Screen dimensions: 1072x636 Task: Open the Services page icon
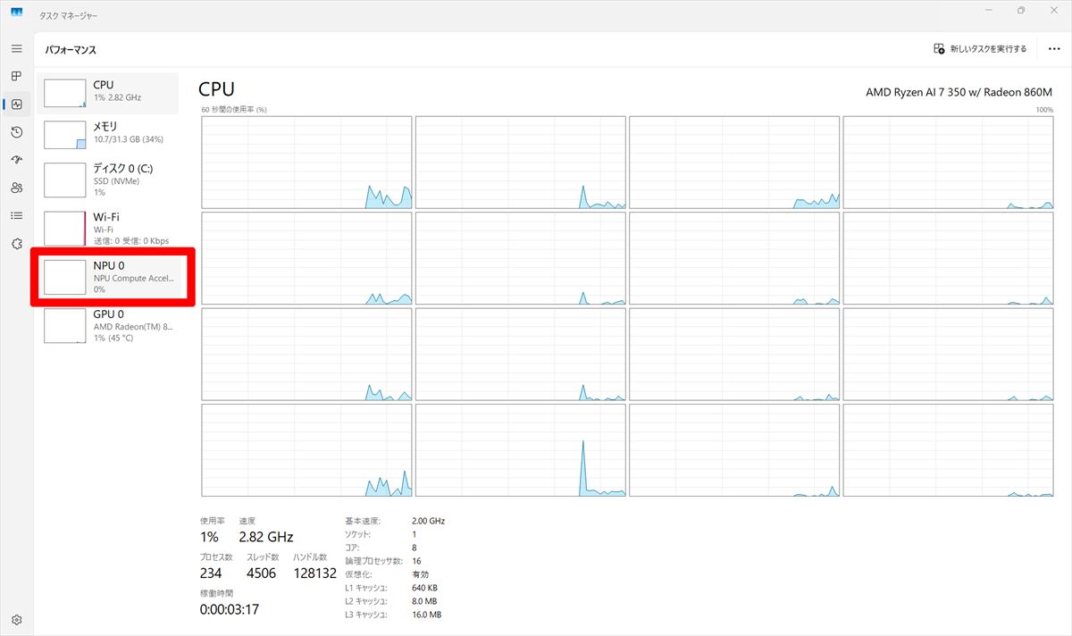(x=17, y=243)
